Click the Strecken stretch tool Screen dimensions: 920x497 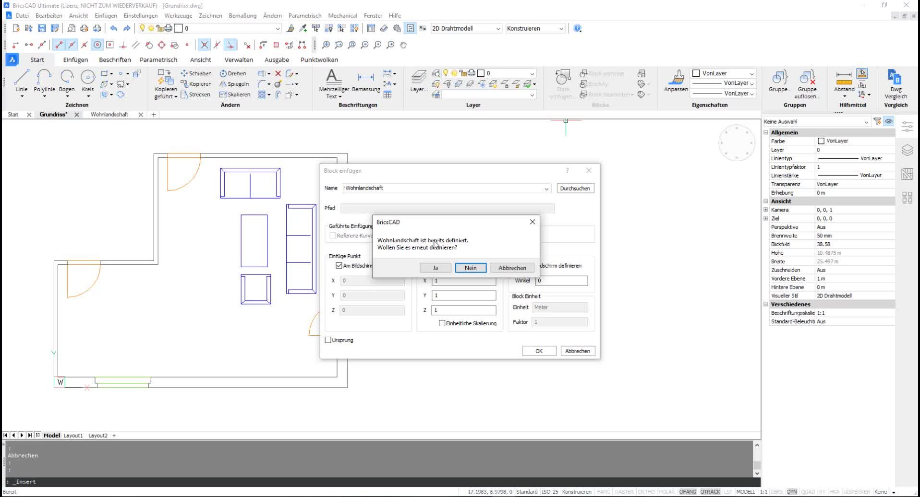(195, 95)
